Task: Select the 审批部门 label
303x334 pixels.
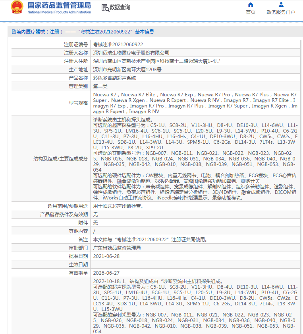Action: (78, 248)
